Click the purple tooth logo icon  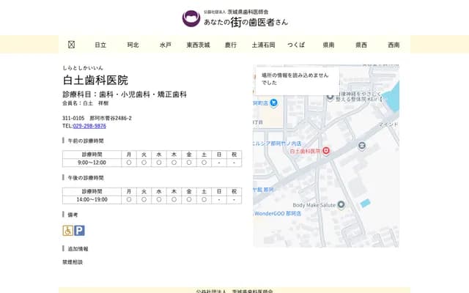click(x=191, y=18)
